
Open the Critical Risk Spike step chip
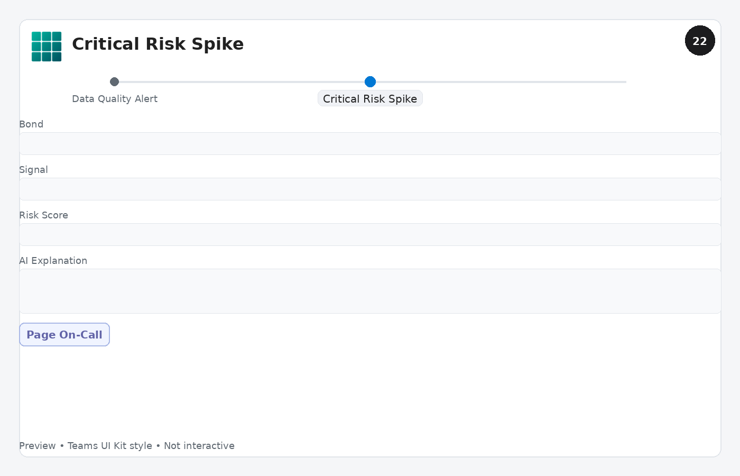pos(370,98)
